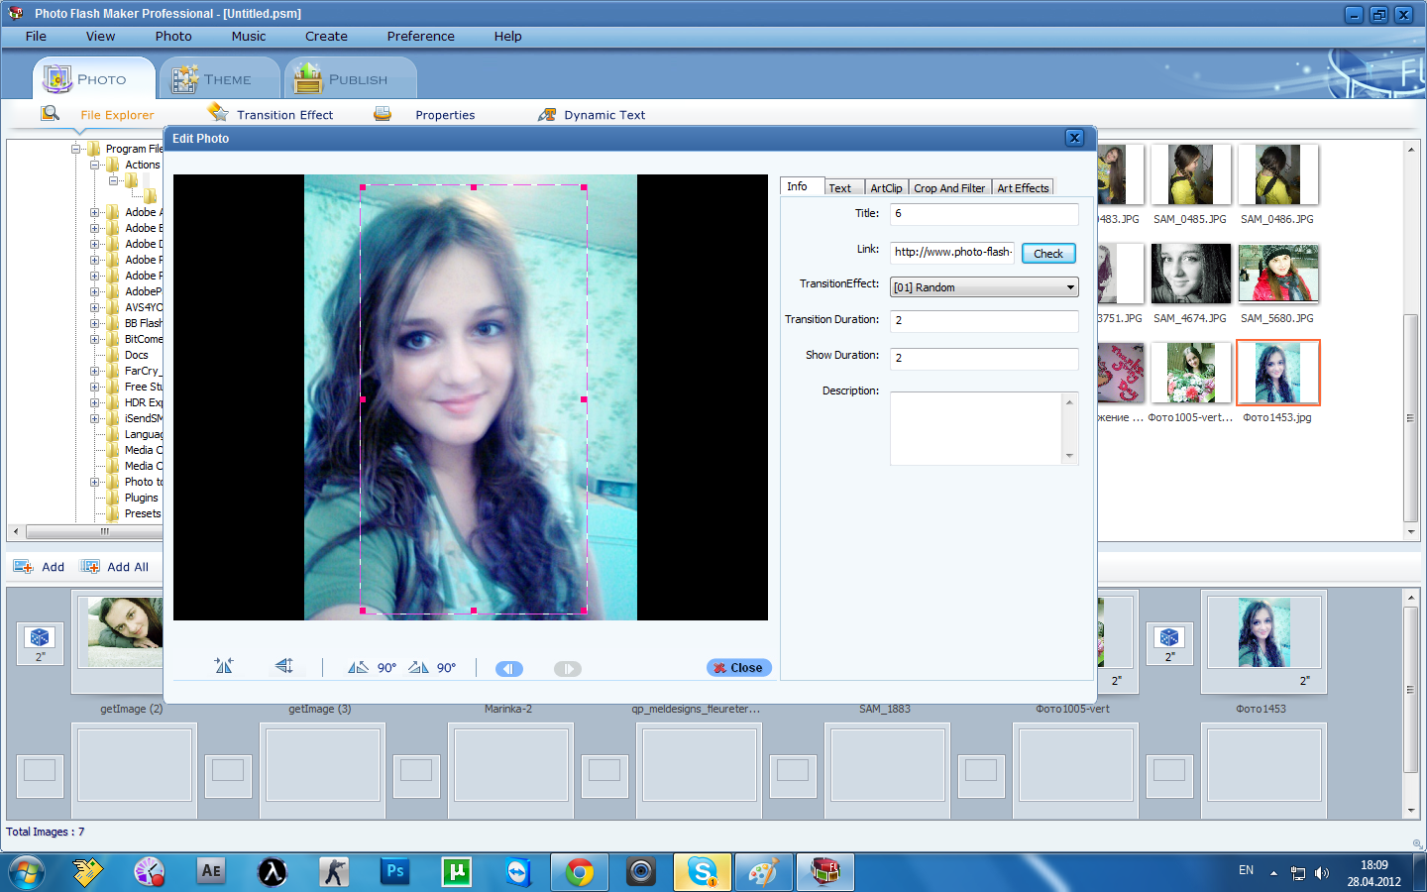Viewport: 1427px width, 892px height.
Task: Expand the FarCry folder node
Action: [95, 371]
